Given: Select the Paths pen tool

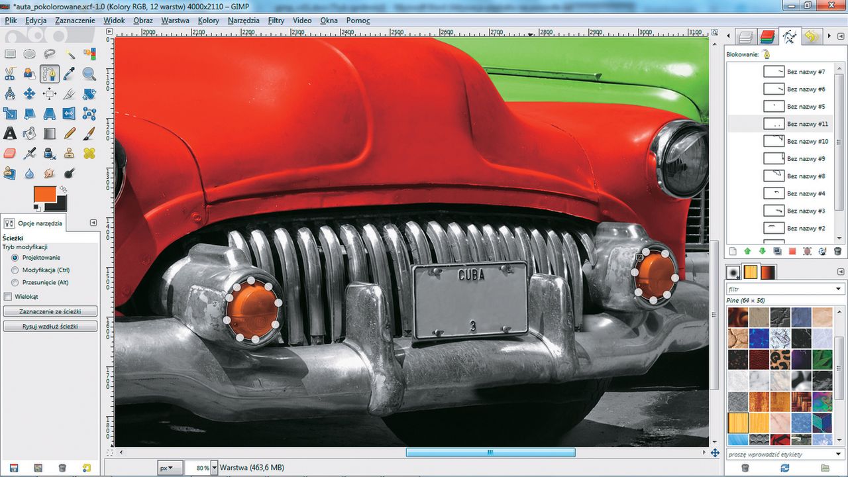Looking at the screenshot, I should click(50, 74).
